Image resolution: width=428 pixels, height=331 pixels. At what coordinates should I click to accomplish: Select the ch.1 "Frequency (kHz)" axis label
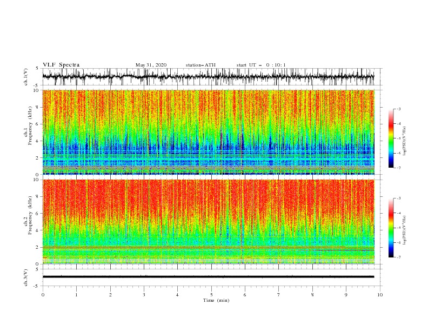point(30,125)
